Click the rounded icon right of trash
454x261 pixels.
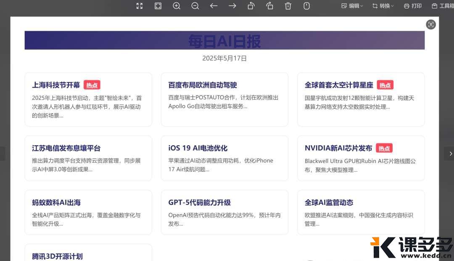[x=306, y=6]
